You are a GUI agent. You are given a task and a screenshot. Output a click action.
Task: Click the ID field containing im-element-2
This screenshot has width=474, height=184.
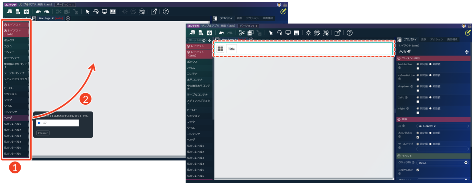pyautogui.click(x=442, y=126)
